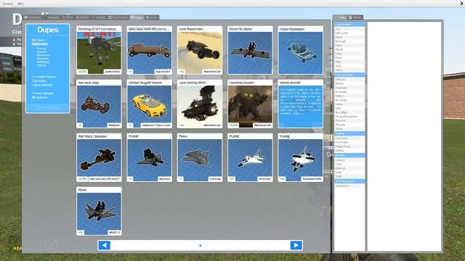Select the Rope tool
This screenshot has height=261, width=465.
349,58
